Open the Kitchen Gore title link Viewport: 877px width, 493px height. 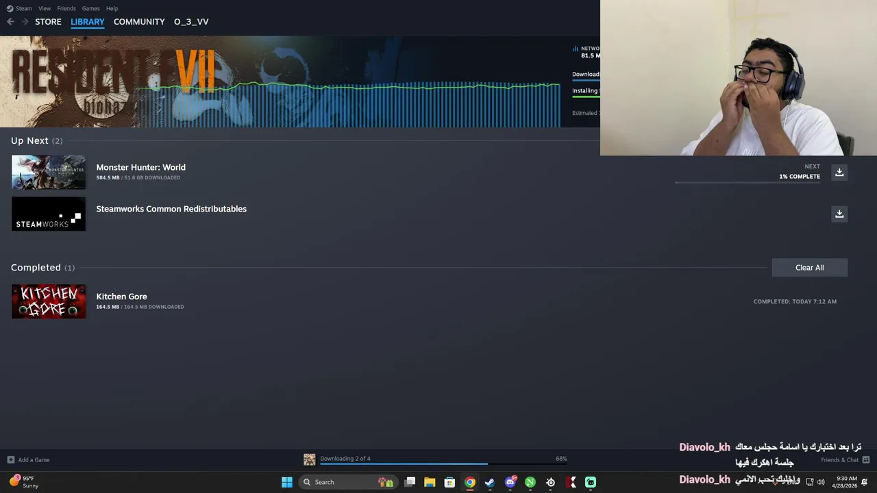pyautogui.click(x=121, y=296)
